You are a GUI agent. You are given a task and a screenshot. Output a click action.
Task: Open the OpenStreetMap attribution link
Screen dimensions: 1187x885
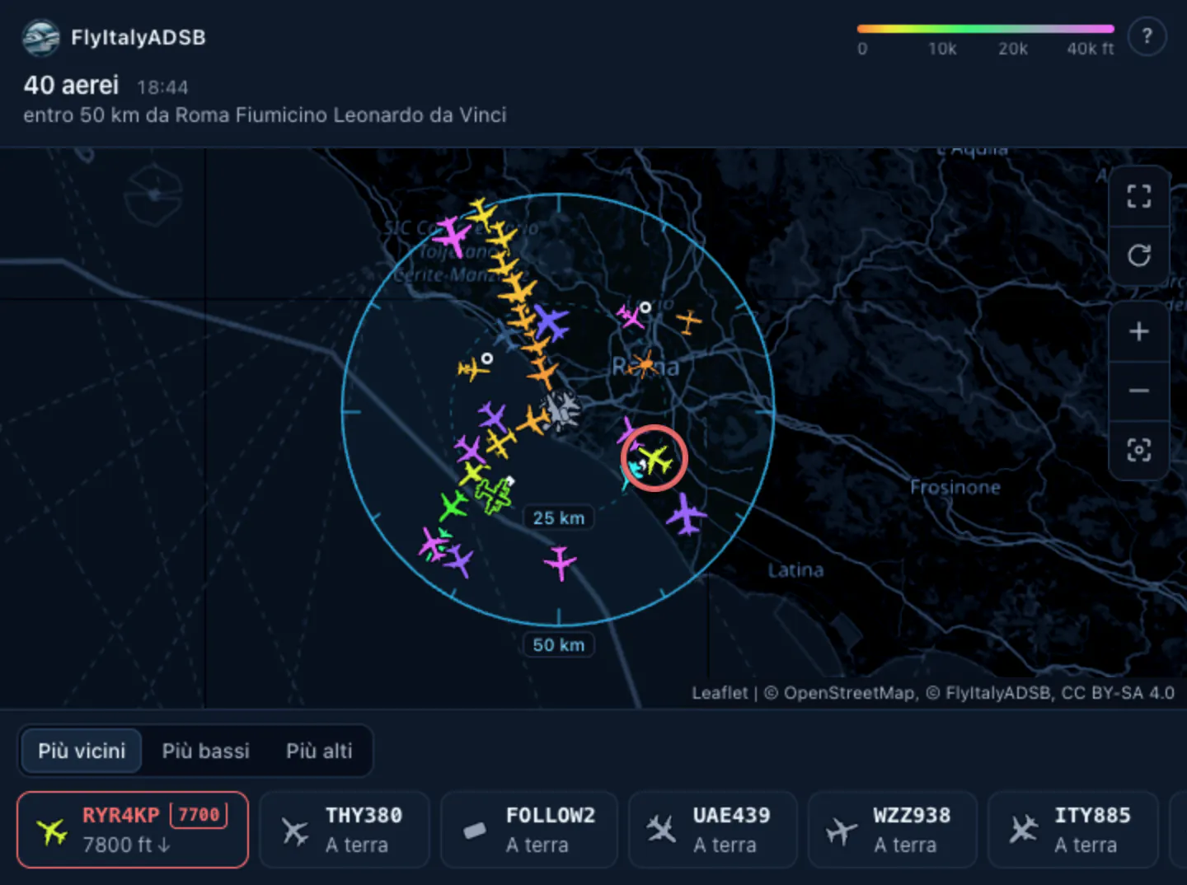[849, 693]
